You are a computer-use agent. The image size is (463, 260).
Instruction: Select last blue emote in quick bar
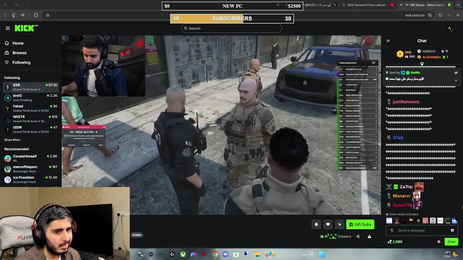[x=455, y=221]
